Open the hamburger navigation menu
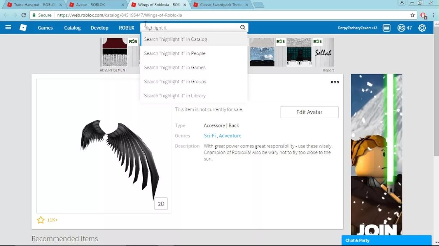439x246 pixels. 8,27
